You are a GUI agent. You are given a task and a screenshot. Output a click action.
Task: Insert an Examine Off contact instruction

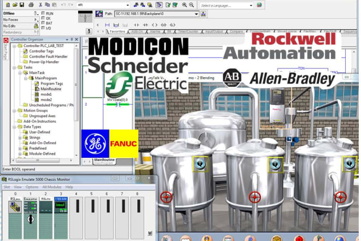pyautogui.click(x=145, y=25)
